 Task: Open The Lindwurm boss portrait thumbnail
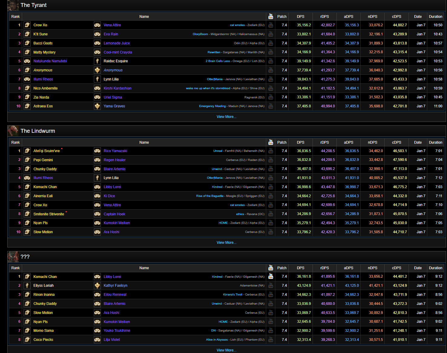click(13, 131)
